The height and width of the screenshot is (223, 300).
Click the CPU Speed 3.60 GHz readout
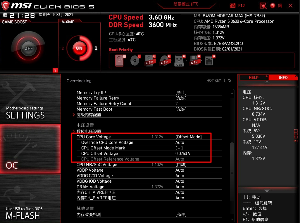coord(142,17)
